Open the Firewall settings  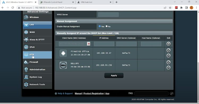click(37, 62)
